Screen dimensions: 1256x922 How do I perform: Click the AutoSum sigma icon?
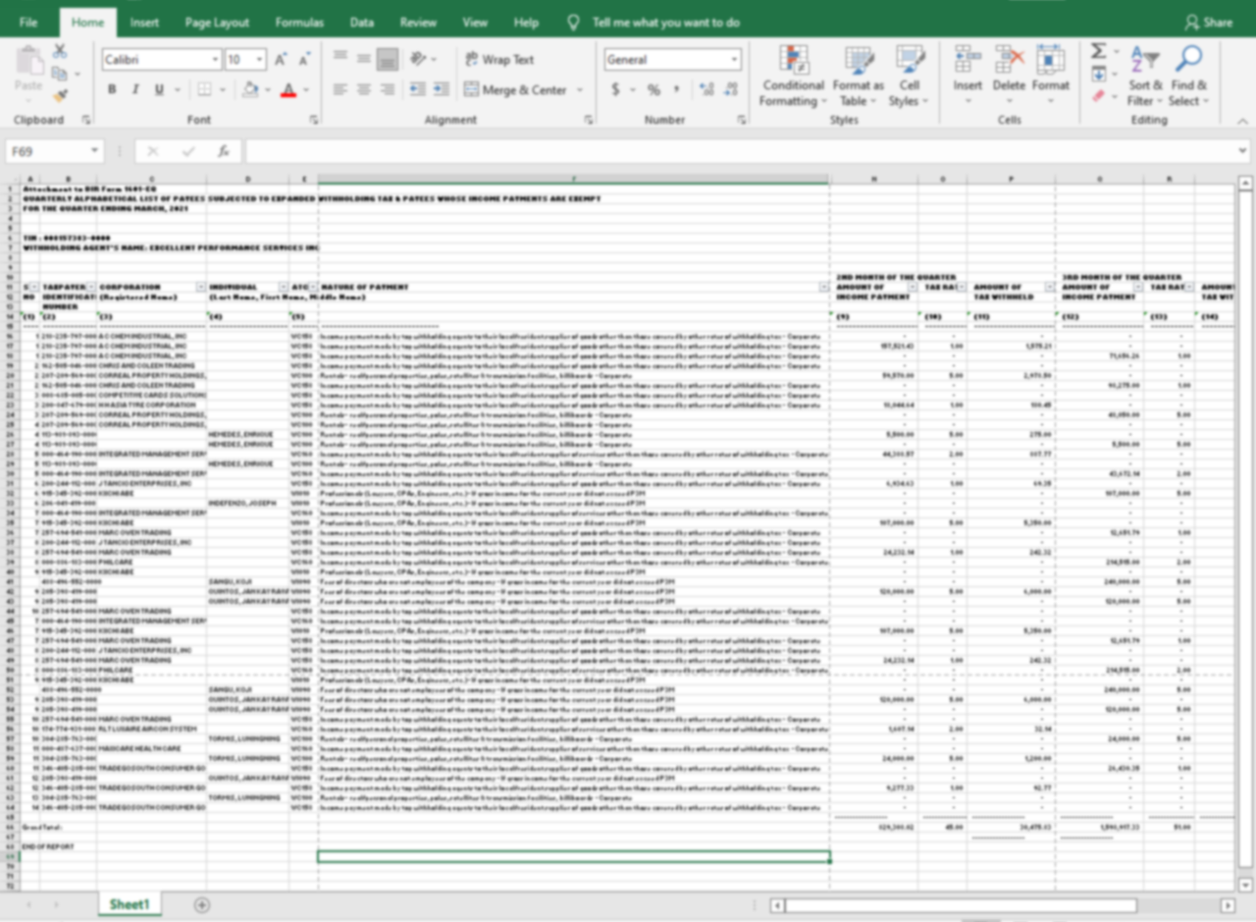click(1098, 51)
